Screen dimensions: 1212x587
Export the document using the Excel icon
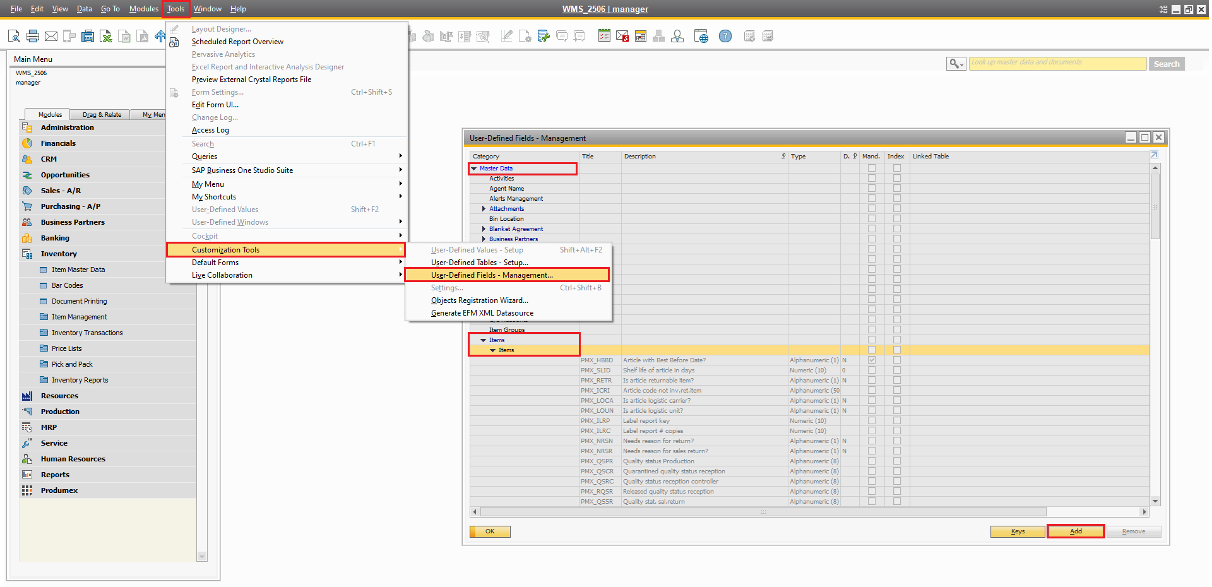[105, 36]
